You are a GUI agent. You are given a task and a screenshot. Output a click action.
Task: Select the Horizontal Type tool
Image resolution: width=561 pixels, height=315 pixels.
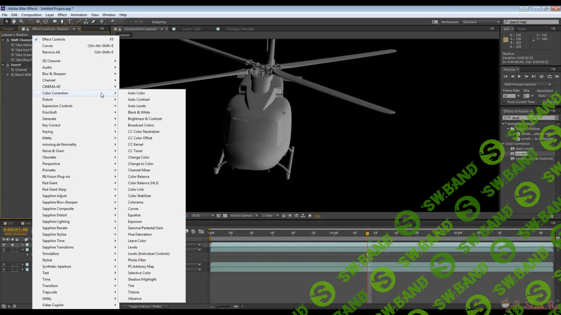pos(70,21)
